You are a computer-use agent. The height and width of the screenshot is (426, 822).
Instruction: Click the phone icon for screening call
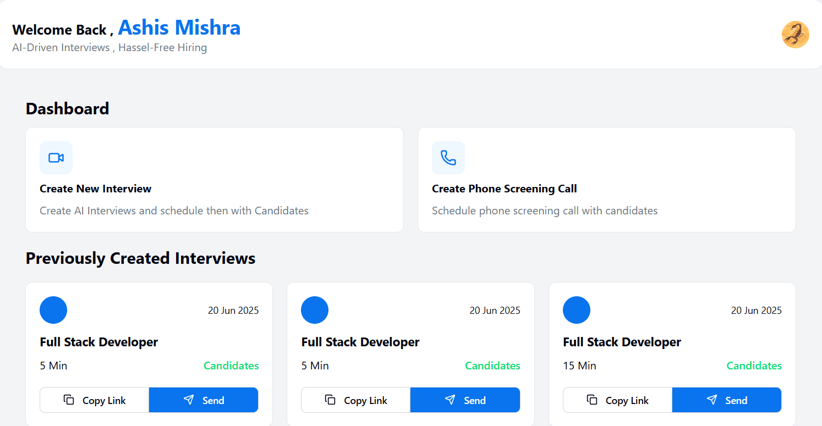point(448,158)
